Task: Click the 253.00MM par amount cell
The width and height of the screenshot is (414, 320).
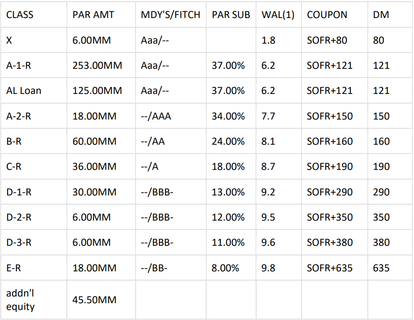Action: (x=97, y=65)
